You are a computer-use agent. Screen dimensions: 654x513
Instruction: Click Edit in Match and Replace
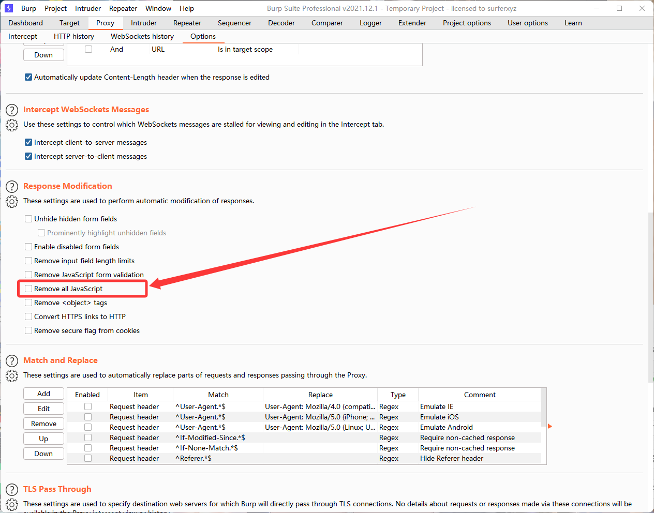point(43,409)
